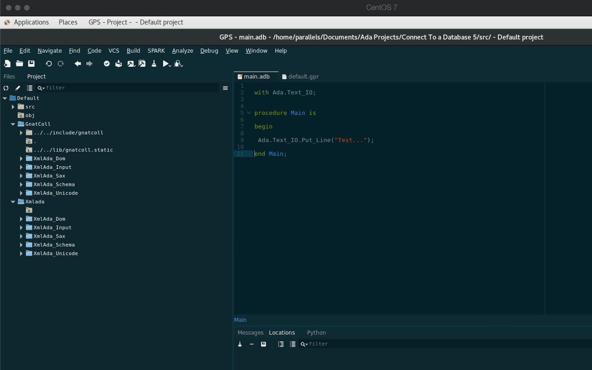The height and width of the screenshot is (370, 592).
Task: Collapse the GnatColl project node
Action: [x=13, y=124]
